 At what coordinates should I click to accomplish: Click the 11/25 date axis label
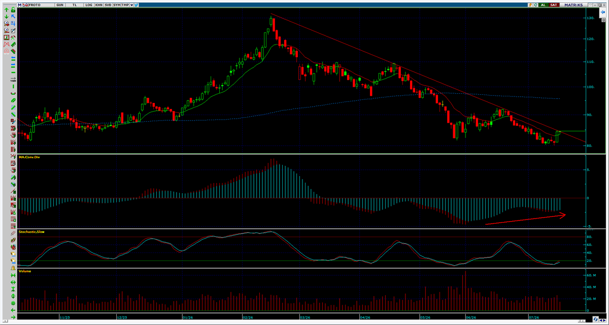coord(64,317)
